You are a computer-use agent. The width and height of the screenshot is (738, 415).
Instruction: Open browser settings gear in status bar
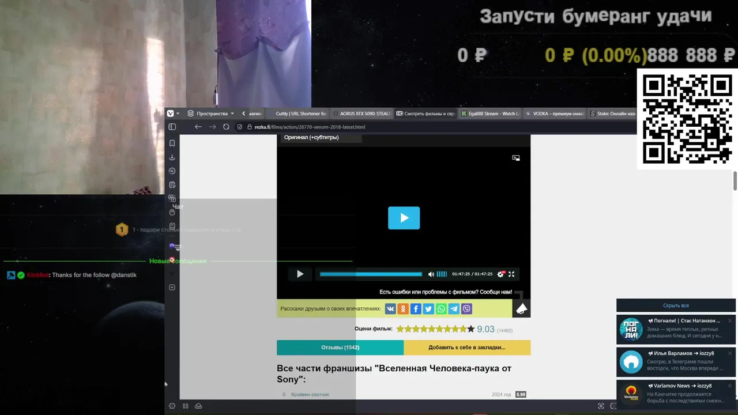click(172, 406)
